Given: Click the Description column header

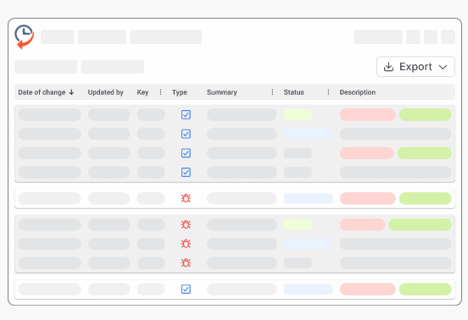Looking at the screenshot, I should (358, 92).
